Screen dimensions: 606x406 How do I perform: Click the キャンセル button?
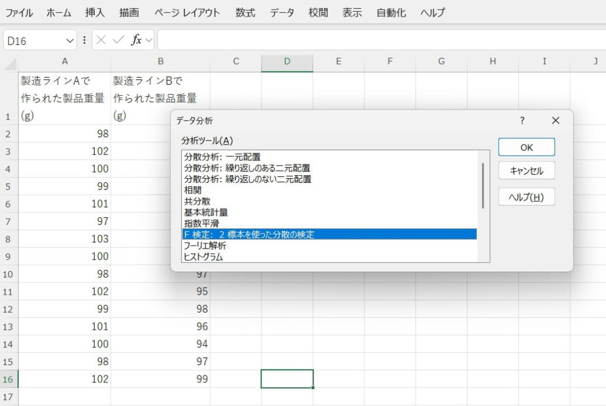(x=526, y=172)
